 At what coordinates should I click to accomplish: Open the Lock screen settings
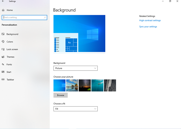pyautogui.click(x=12, y=49)
